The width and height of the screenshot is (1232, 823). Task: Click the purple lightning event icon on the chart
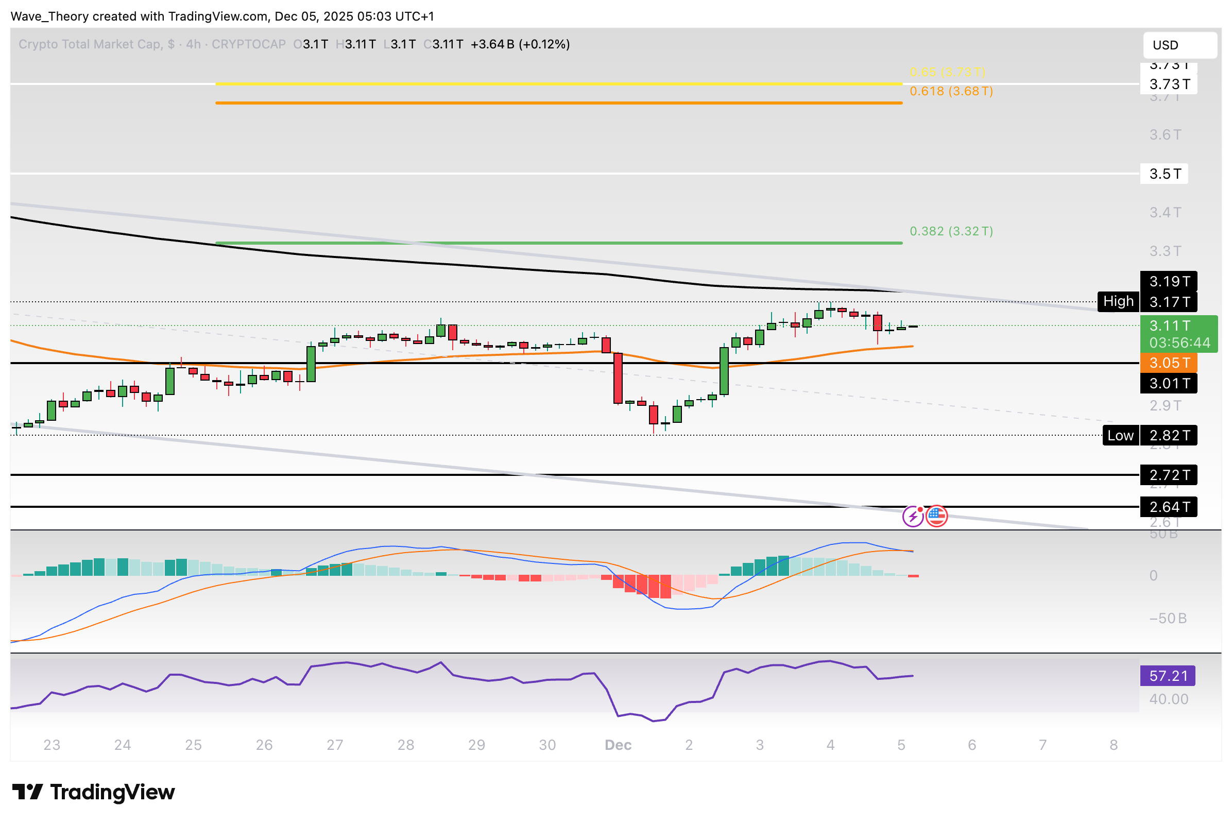pos(913,517)
